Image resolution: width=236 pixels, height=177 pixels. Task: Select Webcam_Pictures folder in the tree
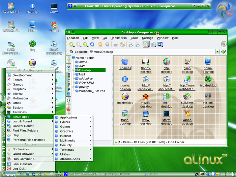90,91
